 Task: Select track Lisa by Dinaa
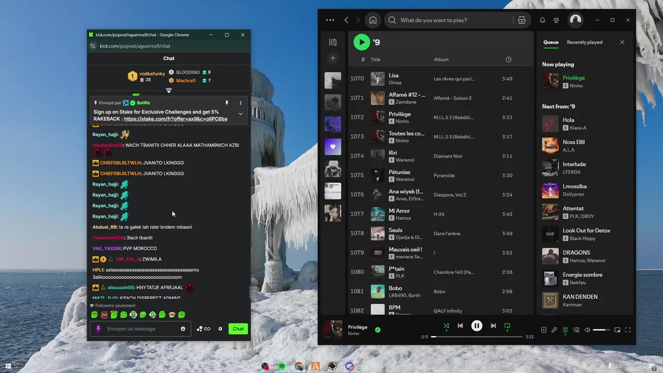440,79
